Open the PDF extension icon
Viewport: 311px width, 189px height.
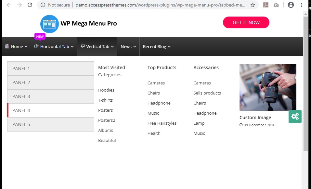(x=266, y=5)
